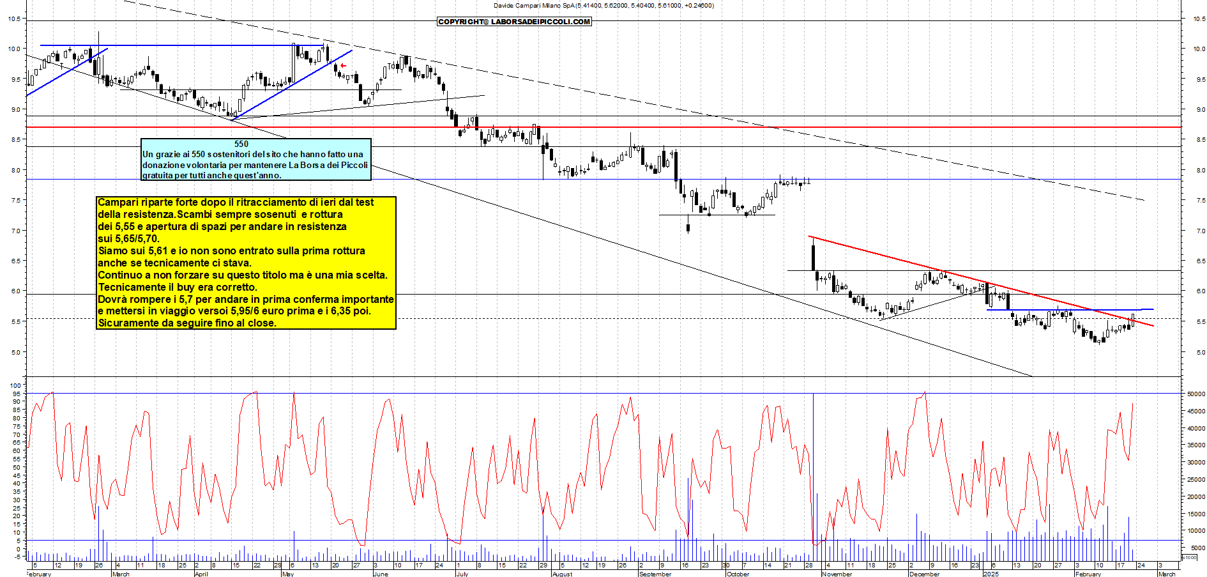Viewport: 1207px width, 577px height.
Task: Click the 'October' month label on time axis
Action: 738,574
